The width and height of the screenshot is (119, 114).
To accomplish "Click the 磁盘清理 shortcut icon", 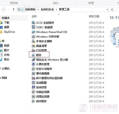I will coord(33,46).
